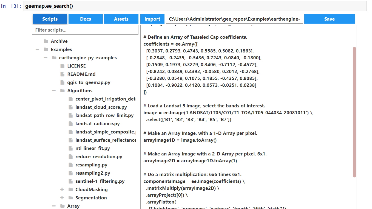Click the resampling2.py file icon

click(71, 173)
